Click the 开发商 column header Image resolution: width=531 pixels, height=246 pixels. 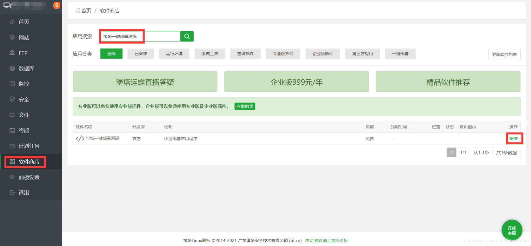[139, 127]
